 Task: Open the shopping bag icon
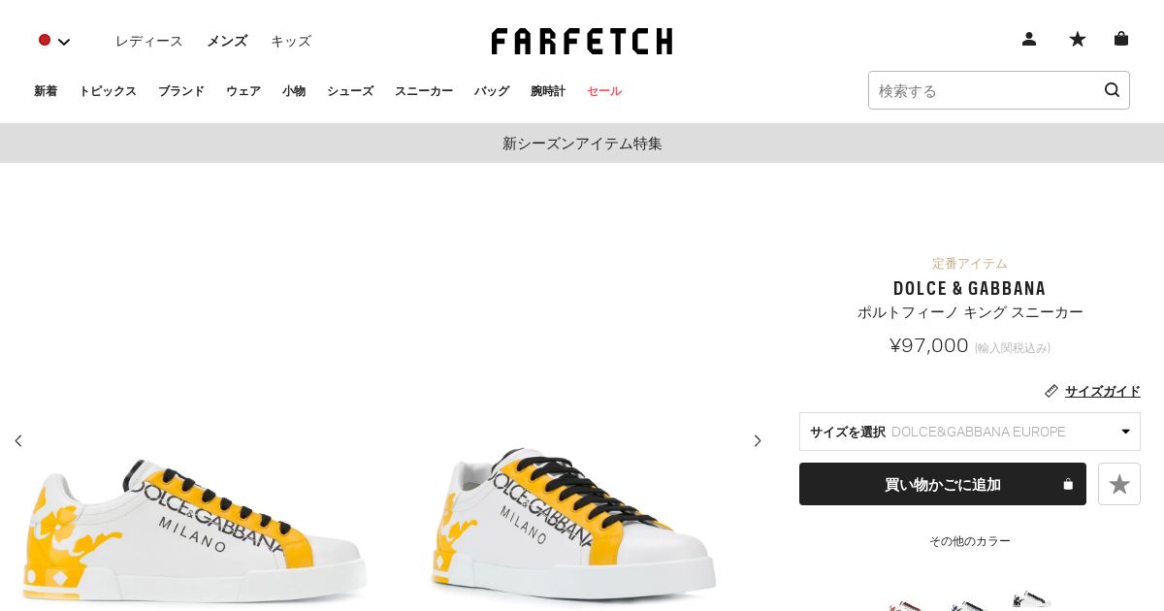[1121, 39]
